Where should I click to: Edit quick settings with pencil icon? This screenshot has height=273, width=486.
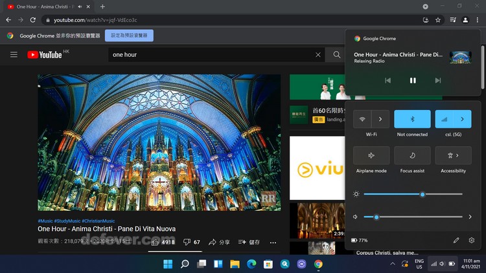(456, 240)
